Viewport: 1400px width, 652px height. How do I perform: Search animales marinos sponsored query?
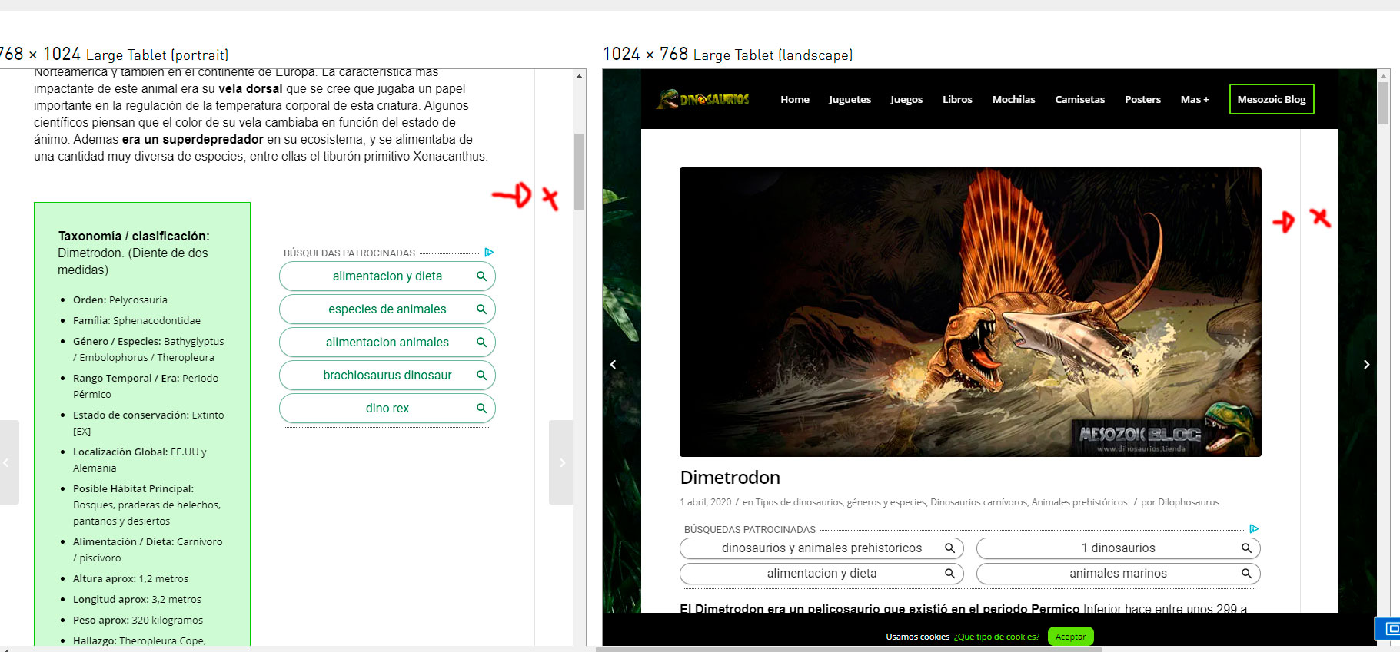coord(1119,574)
